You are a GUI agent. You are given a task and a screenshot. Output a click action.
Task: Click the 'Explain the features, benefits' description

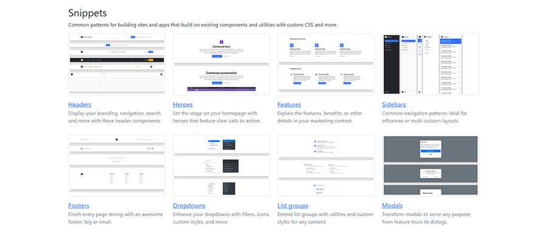[x=320, y=117]
